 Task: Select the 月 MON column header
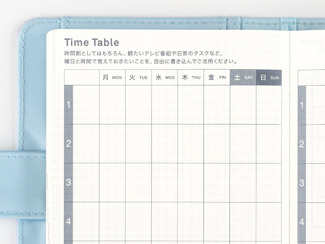click(x=112, y=77)
